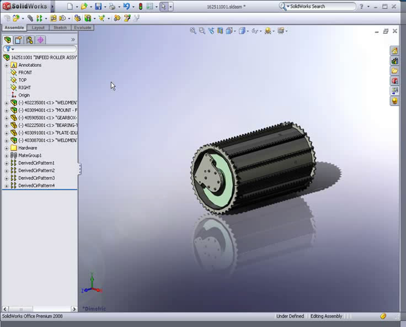Click the status bar tag icon
Screen dimensions: 406x327
pos(383,316)
